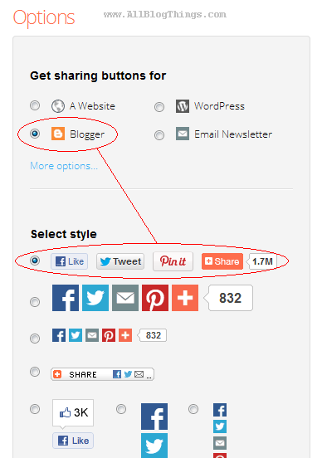Select the A Website radio button
The height and width of the screenshot is (458, 322).
[x=35, y=105]
